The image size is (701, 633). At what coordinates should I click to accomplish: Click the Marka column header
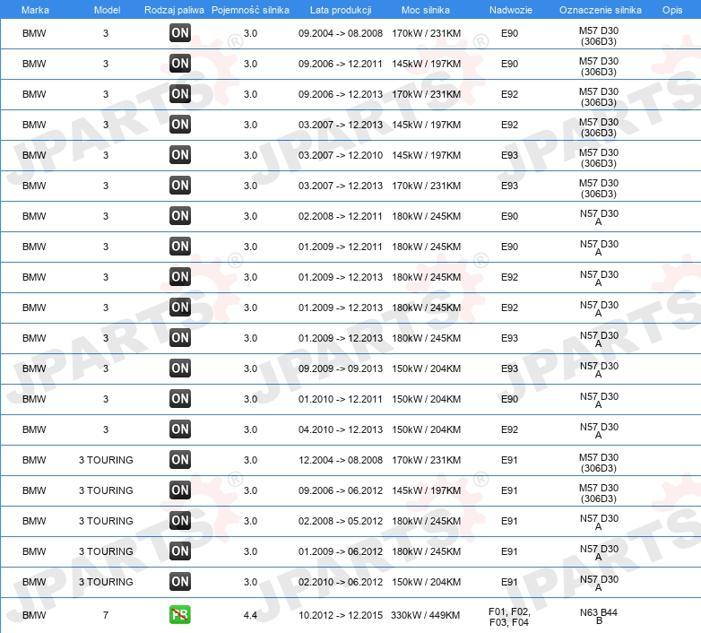(x=35, y=10)
